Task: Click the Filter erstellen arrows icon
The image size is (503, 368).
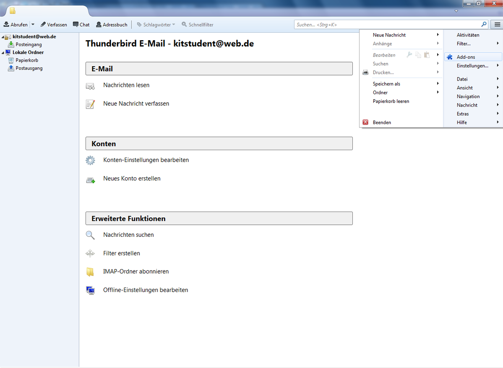Action: pos(90,254)
